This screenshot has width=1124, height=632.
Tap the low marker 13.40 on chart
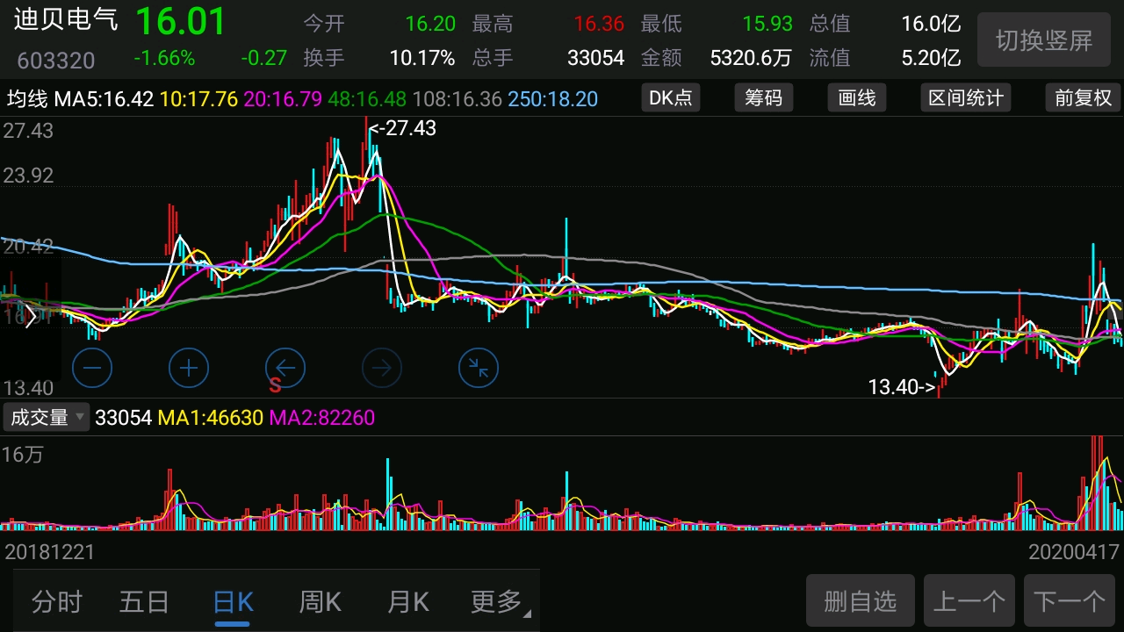[902, 387]
